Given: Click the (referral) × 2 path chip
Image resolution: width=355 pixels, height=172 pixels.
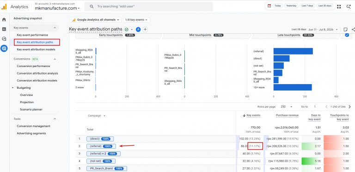Looking at the screenshot, I should tap(104, 154).
